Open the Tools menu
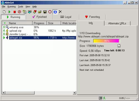139x101 pixels. (21, 7)
